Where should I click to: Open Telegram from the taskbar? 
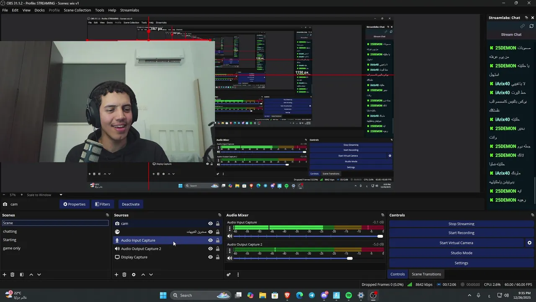click(x=312, y=295)
